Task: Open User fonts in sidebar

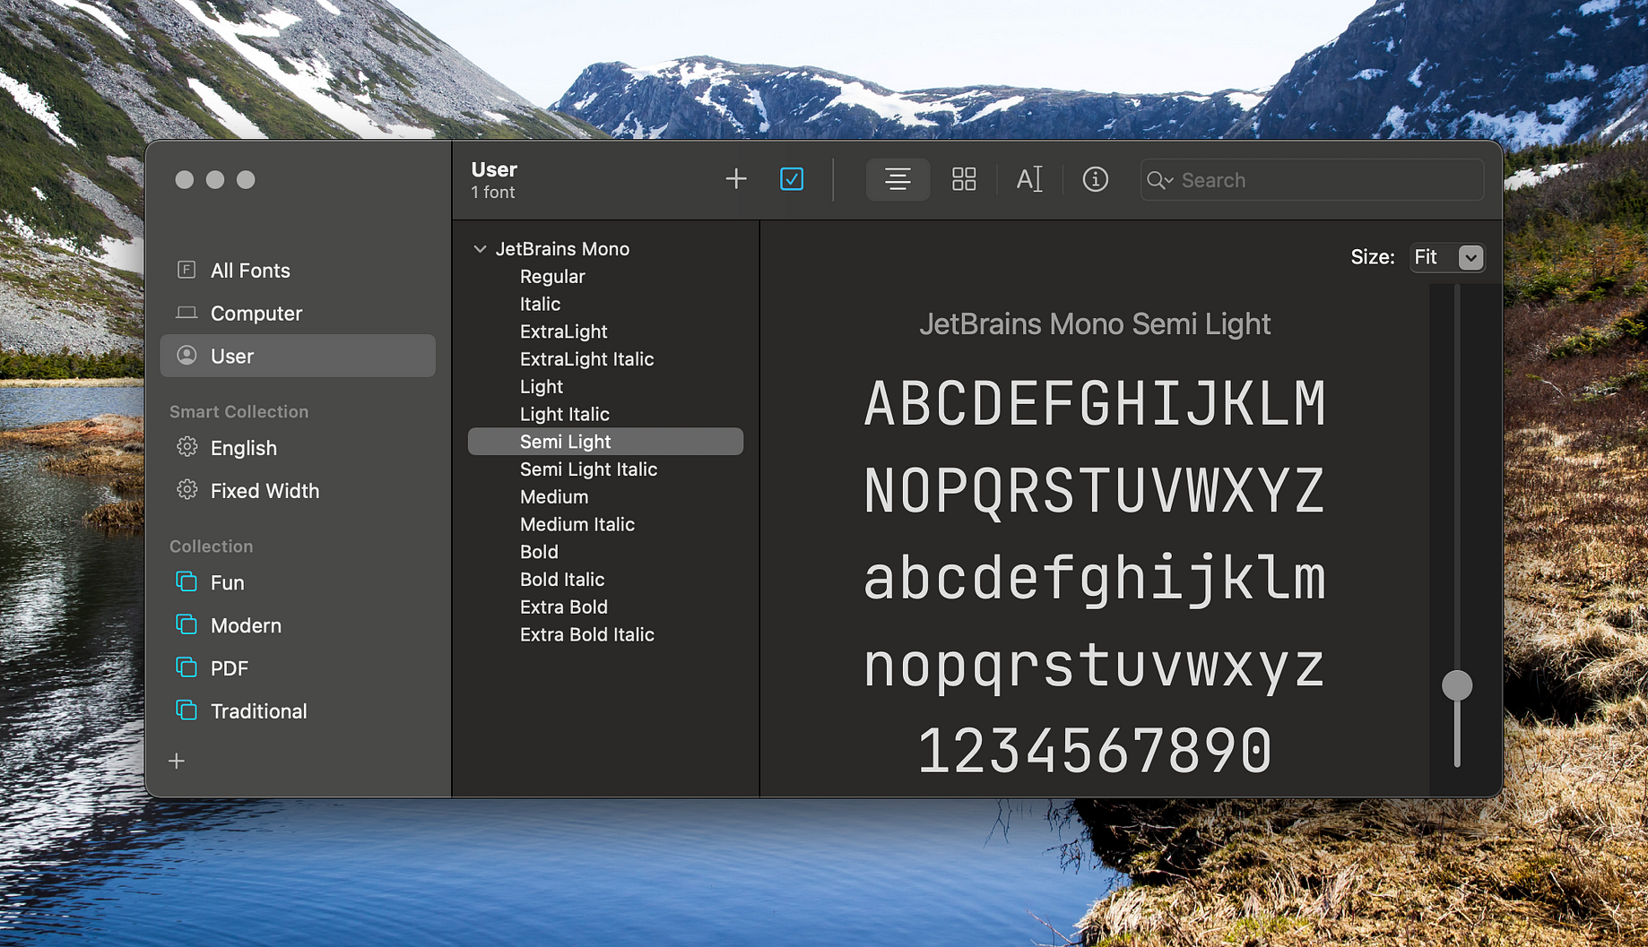Action: [298, 357]
